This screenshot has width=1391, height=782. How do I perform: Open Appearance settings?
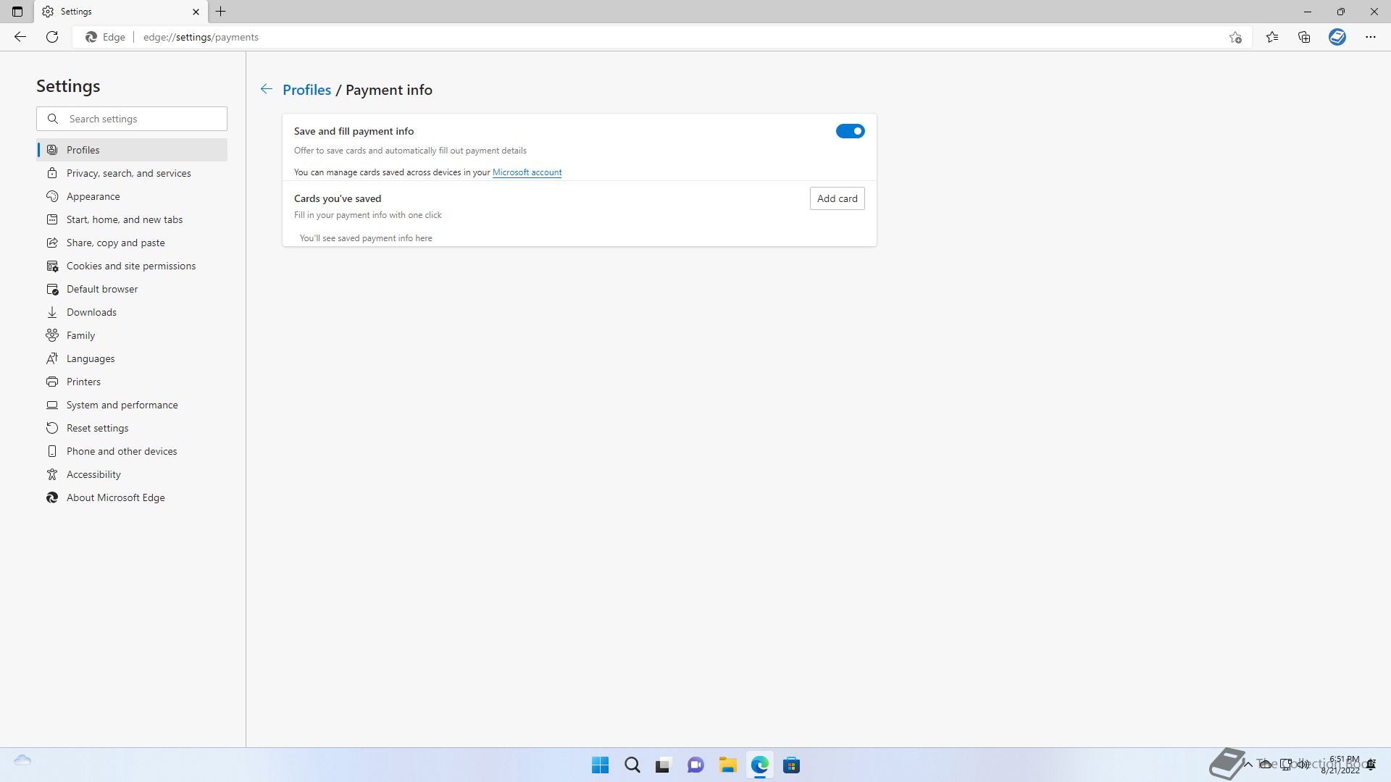pos(132,196)
